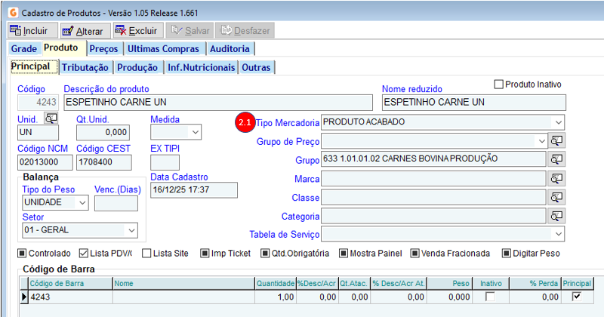
Task: Expand the Tipo Mercadoria dropdown
Action: (x=557, y=122)
